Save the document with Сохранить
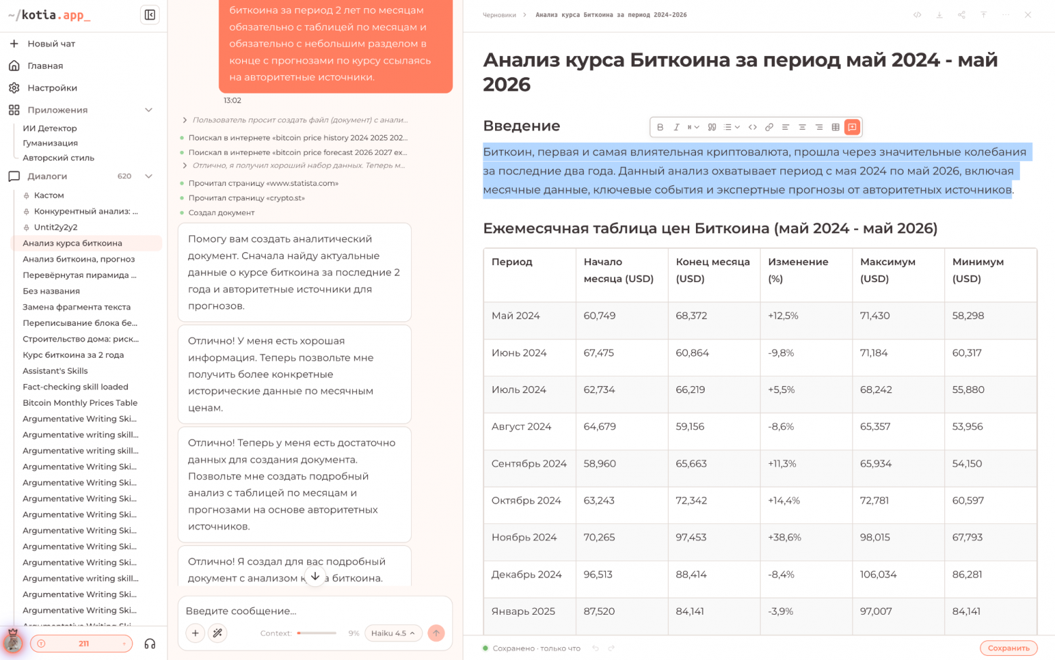 click(1008, 648)
